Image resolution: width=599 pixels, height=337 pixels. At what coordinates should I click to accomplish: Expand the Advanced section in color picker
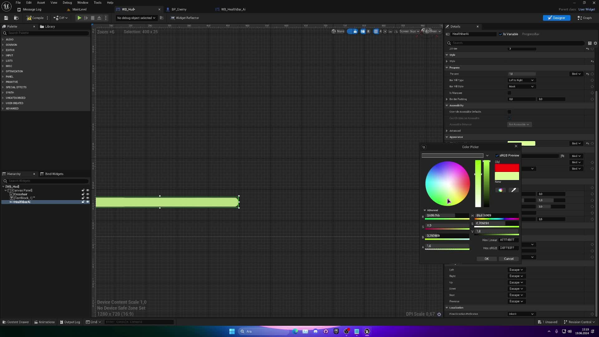pyautogui.click(x=425, y=210)
